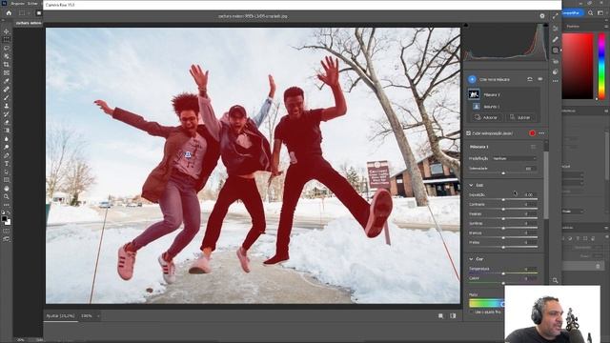The image size is (610, 343).
Task: Toggle the mask overlay checkbox
Action: coord(468,133)
